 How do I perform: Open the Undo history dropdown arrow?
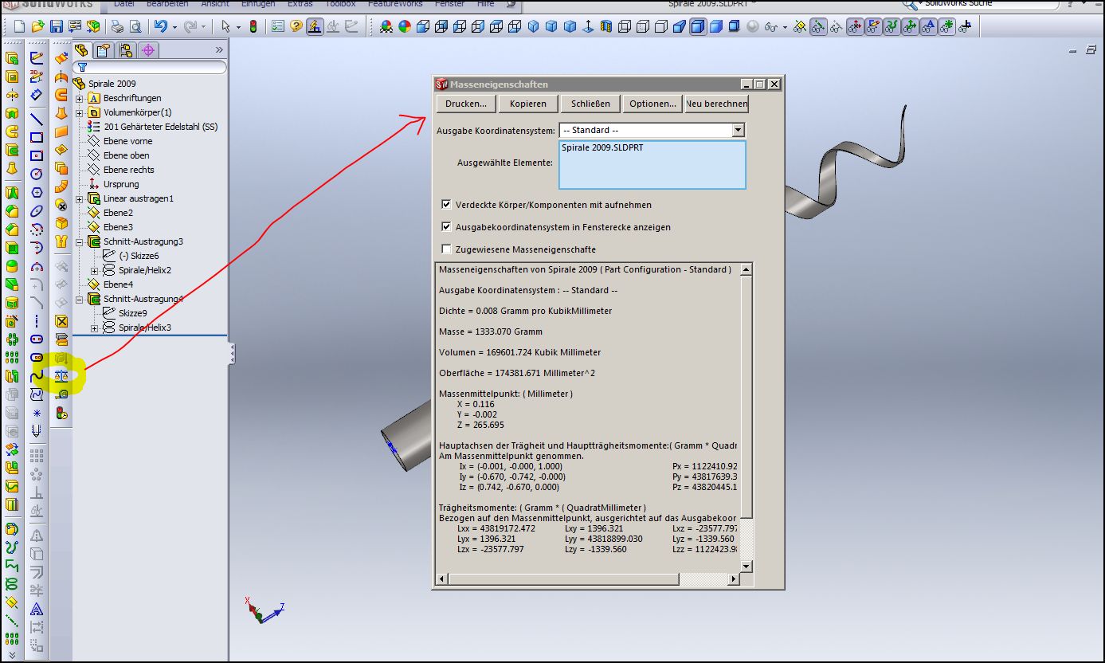[174, 26]
